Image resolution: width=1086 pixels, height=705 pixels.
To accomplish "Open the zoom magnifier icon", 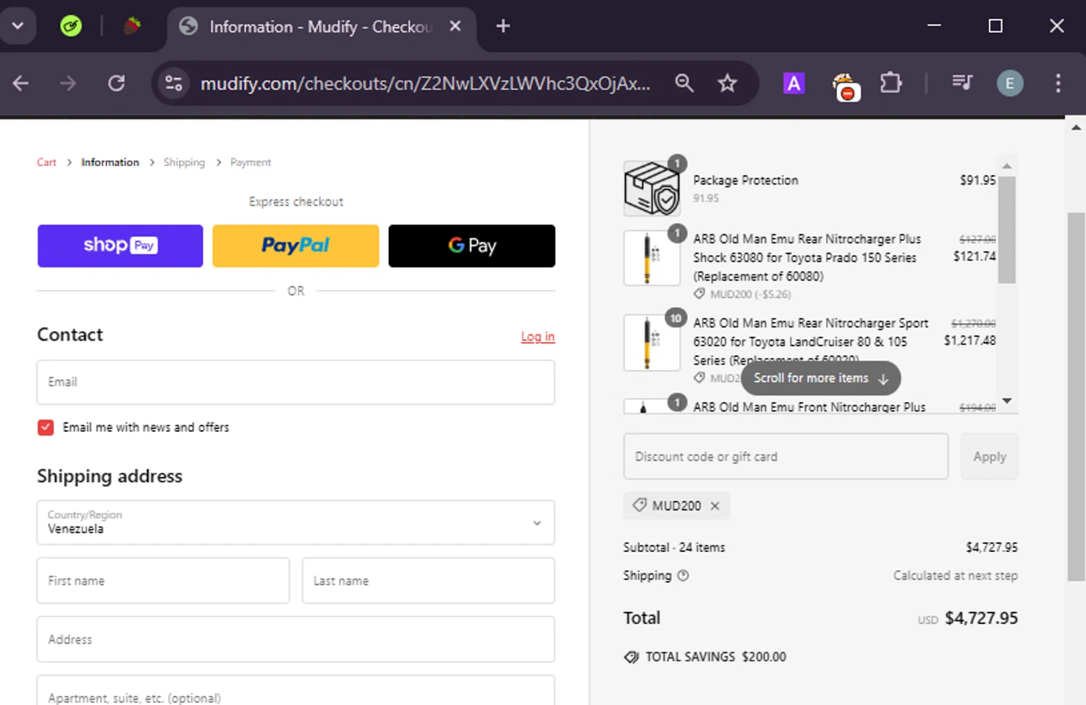I will 684,83.
